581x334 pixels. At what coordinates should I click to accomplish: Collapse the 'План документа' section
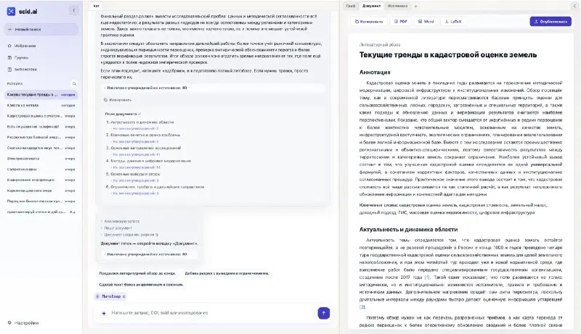pyautogui.click(x=123, y=114)
